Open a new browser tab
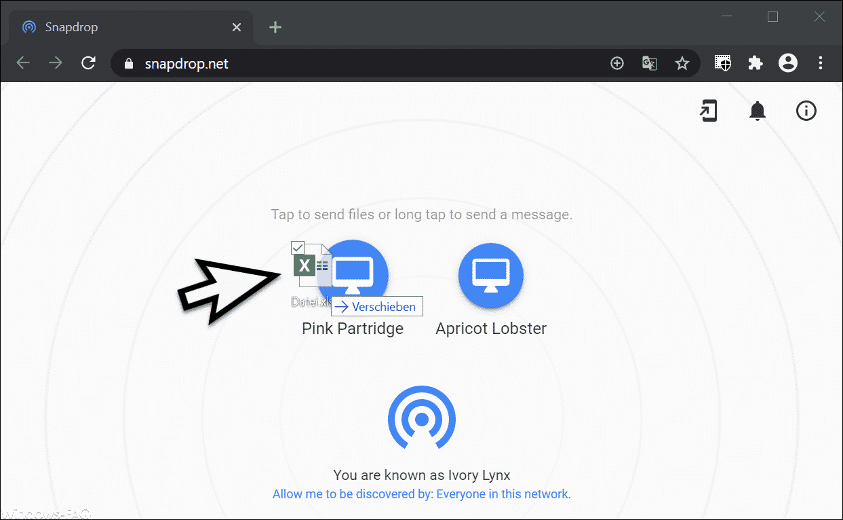Image resolution: width=843 pixels, height=520 pixels. (x=275, y=27)
